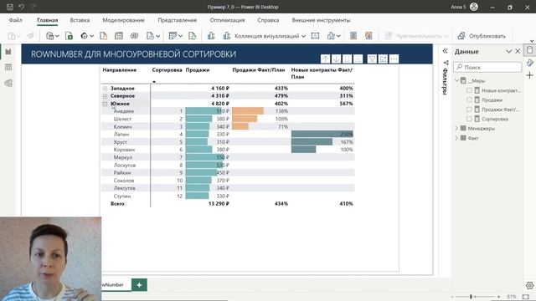The image size is (536, 301).
Task: Open Report view in left sidebar
Action: [x=8, y=52]
